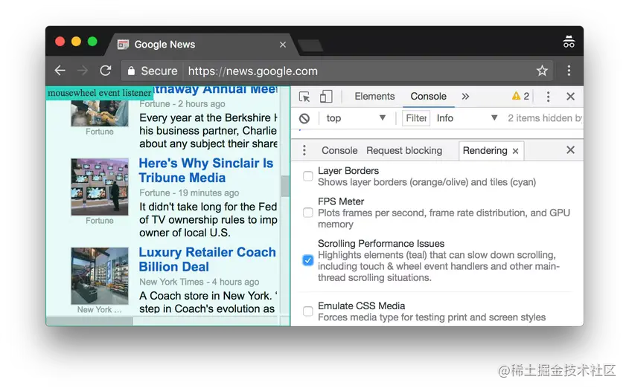Click the 'mousewheel event listener' label
Screen dimensions: 629x391
tap(100, 93)
